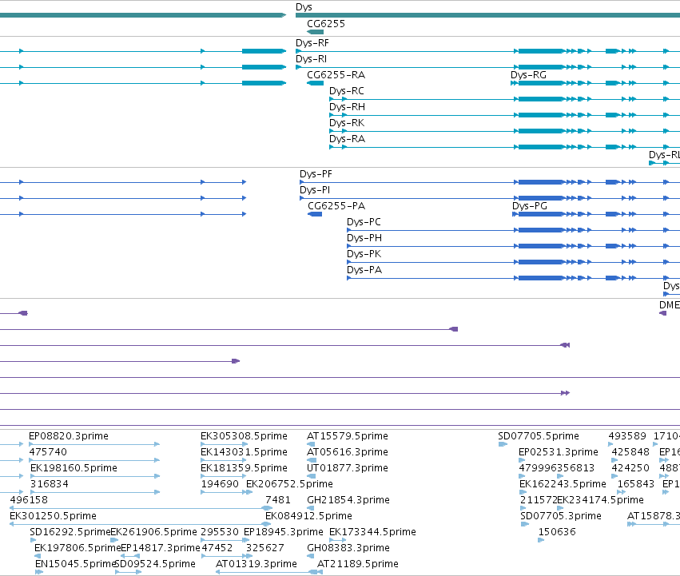Click the 496158 feature label
Screen dimensions: 680x576
click(x=29, y=500)
